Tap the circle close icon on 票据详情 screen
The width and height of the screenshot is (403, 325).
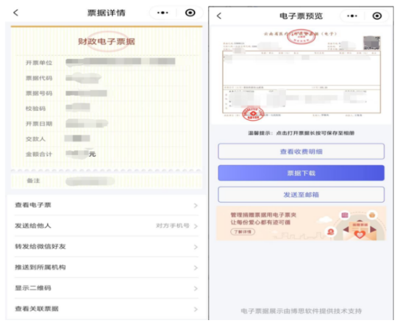(190, 13)
